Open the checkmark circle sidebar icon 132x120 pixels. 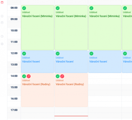(2, 16)
